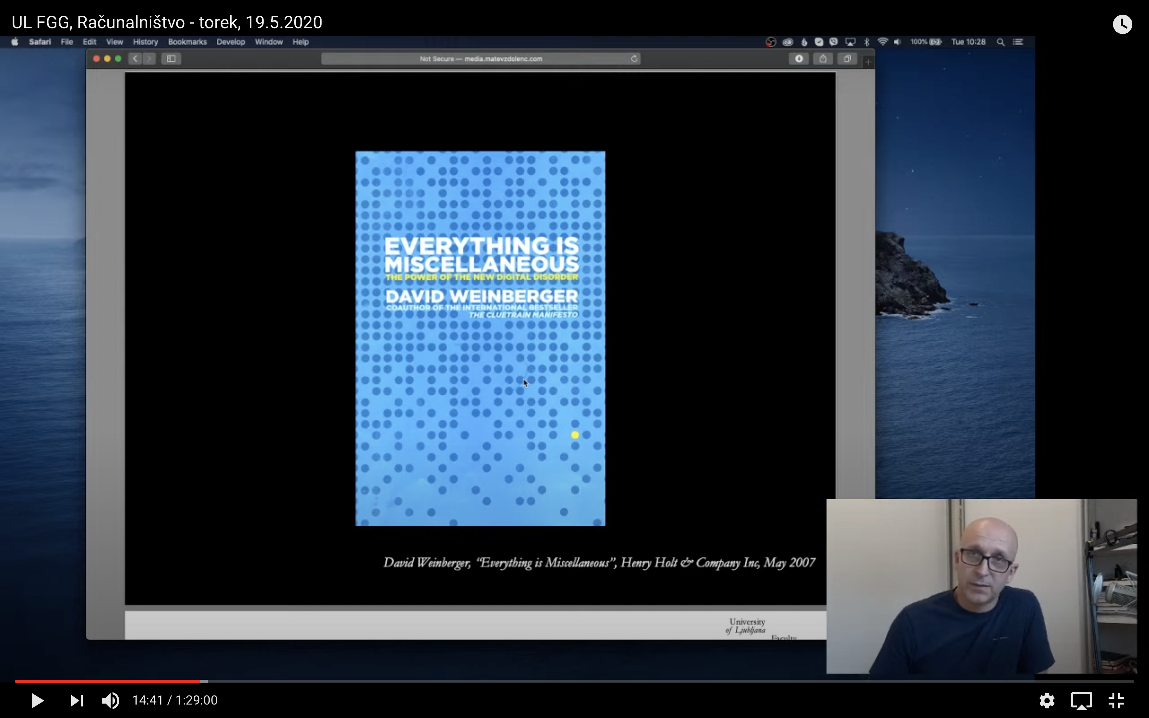
Task: Click the Creative Cloud menu bar icon
Action: click(788, 42)
